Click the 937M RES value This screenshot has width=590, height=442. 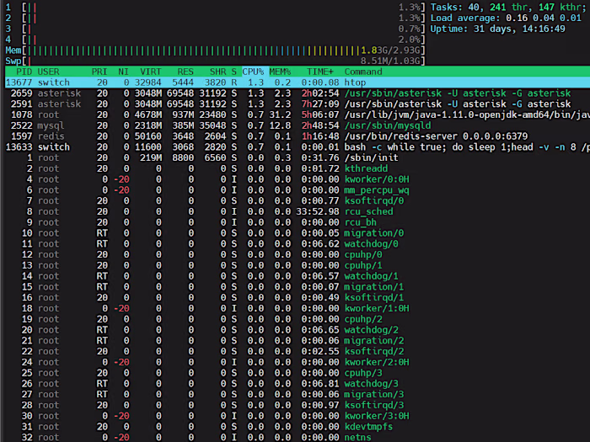(x=183, y=114)
